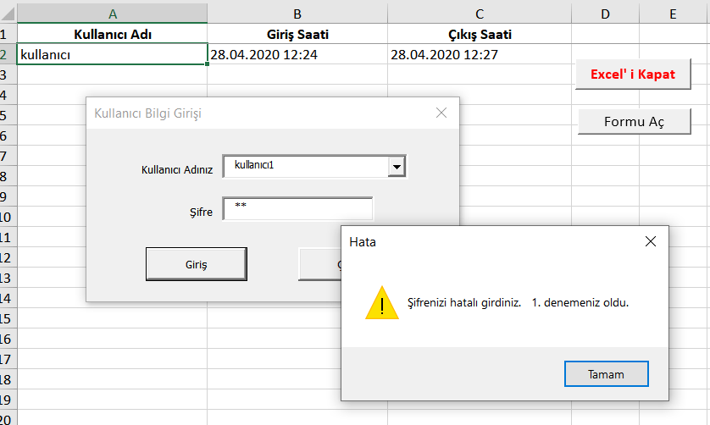Viewport: 710px width, 425px height.
Task: Close the Kullanıcı Bilgi Girişi form
Action: (x=441, y=113)
